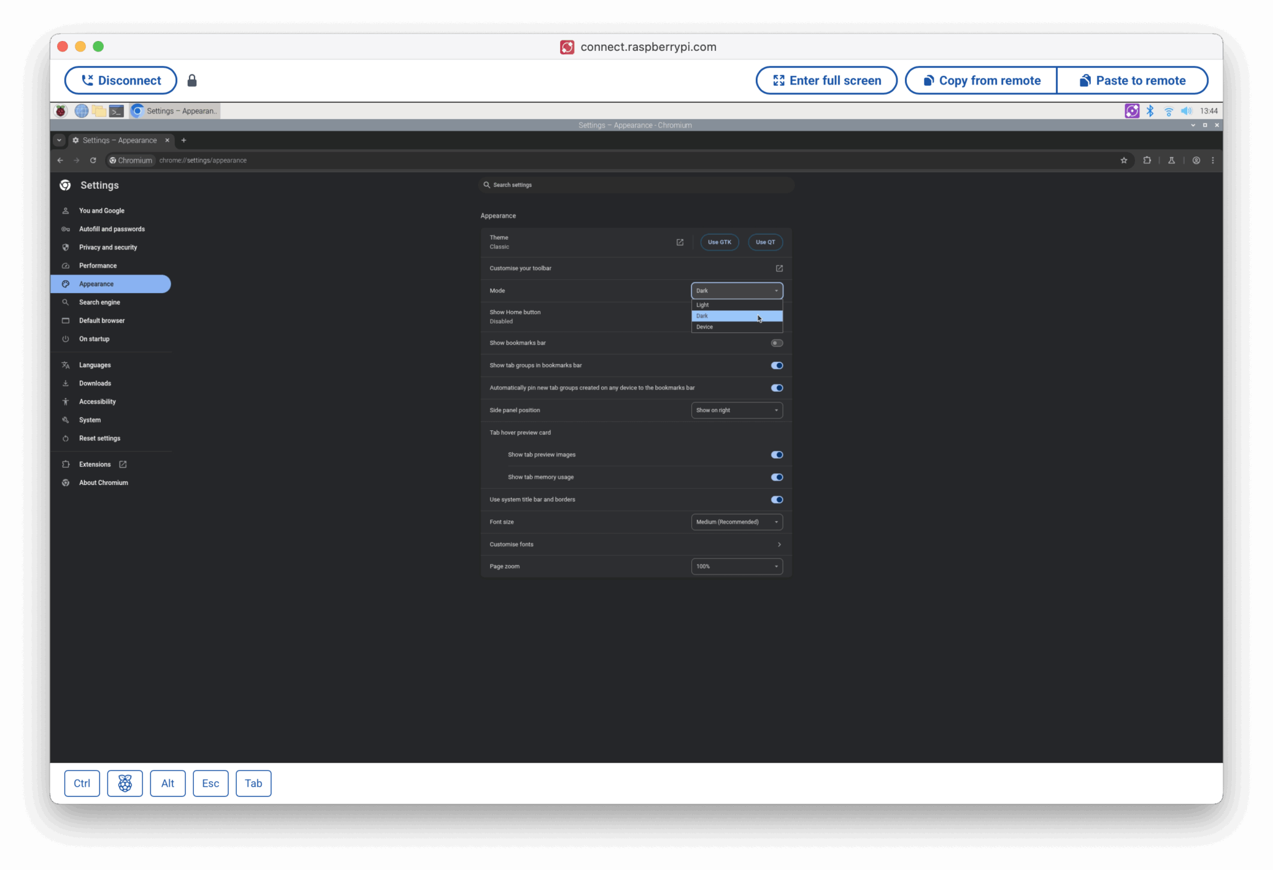The width and height of the screenshot is (1273, 870).
Task: Expand the Font size dropdown
Action: (x=737, y=522)
